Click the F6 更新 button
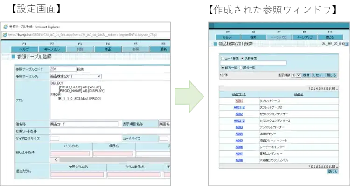The image size is (350, 186). (x=160, y=49)
